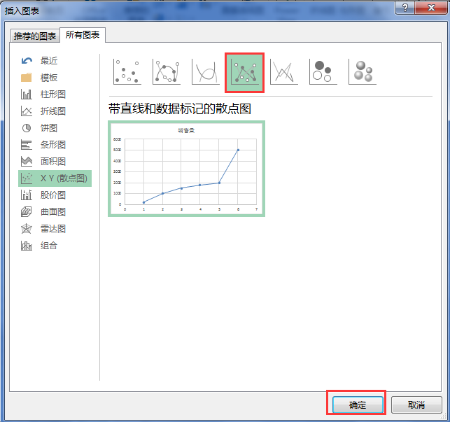Choose scatter with straight lines only subtype

284,72
